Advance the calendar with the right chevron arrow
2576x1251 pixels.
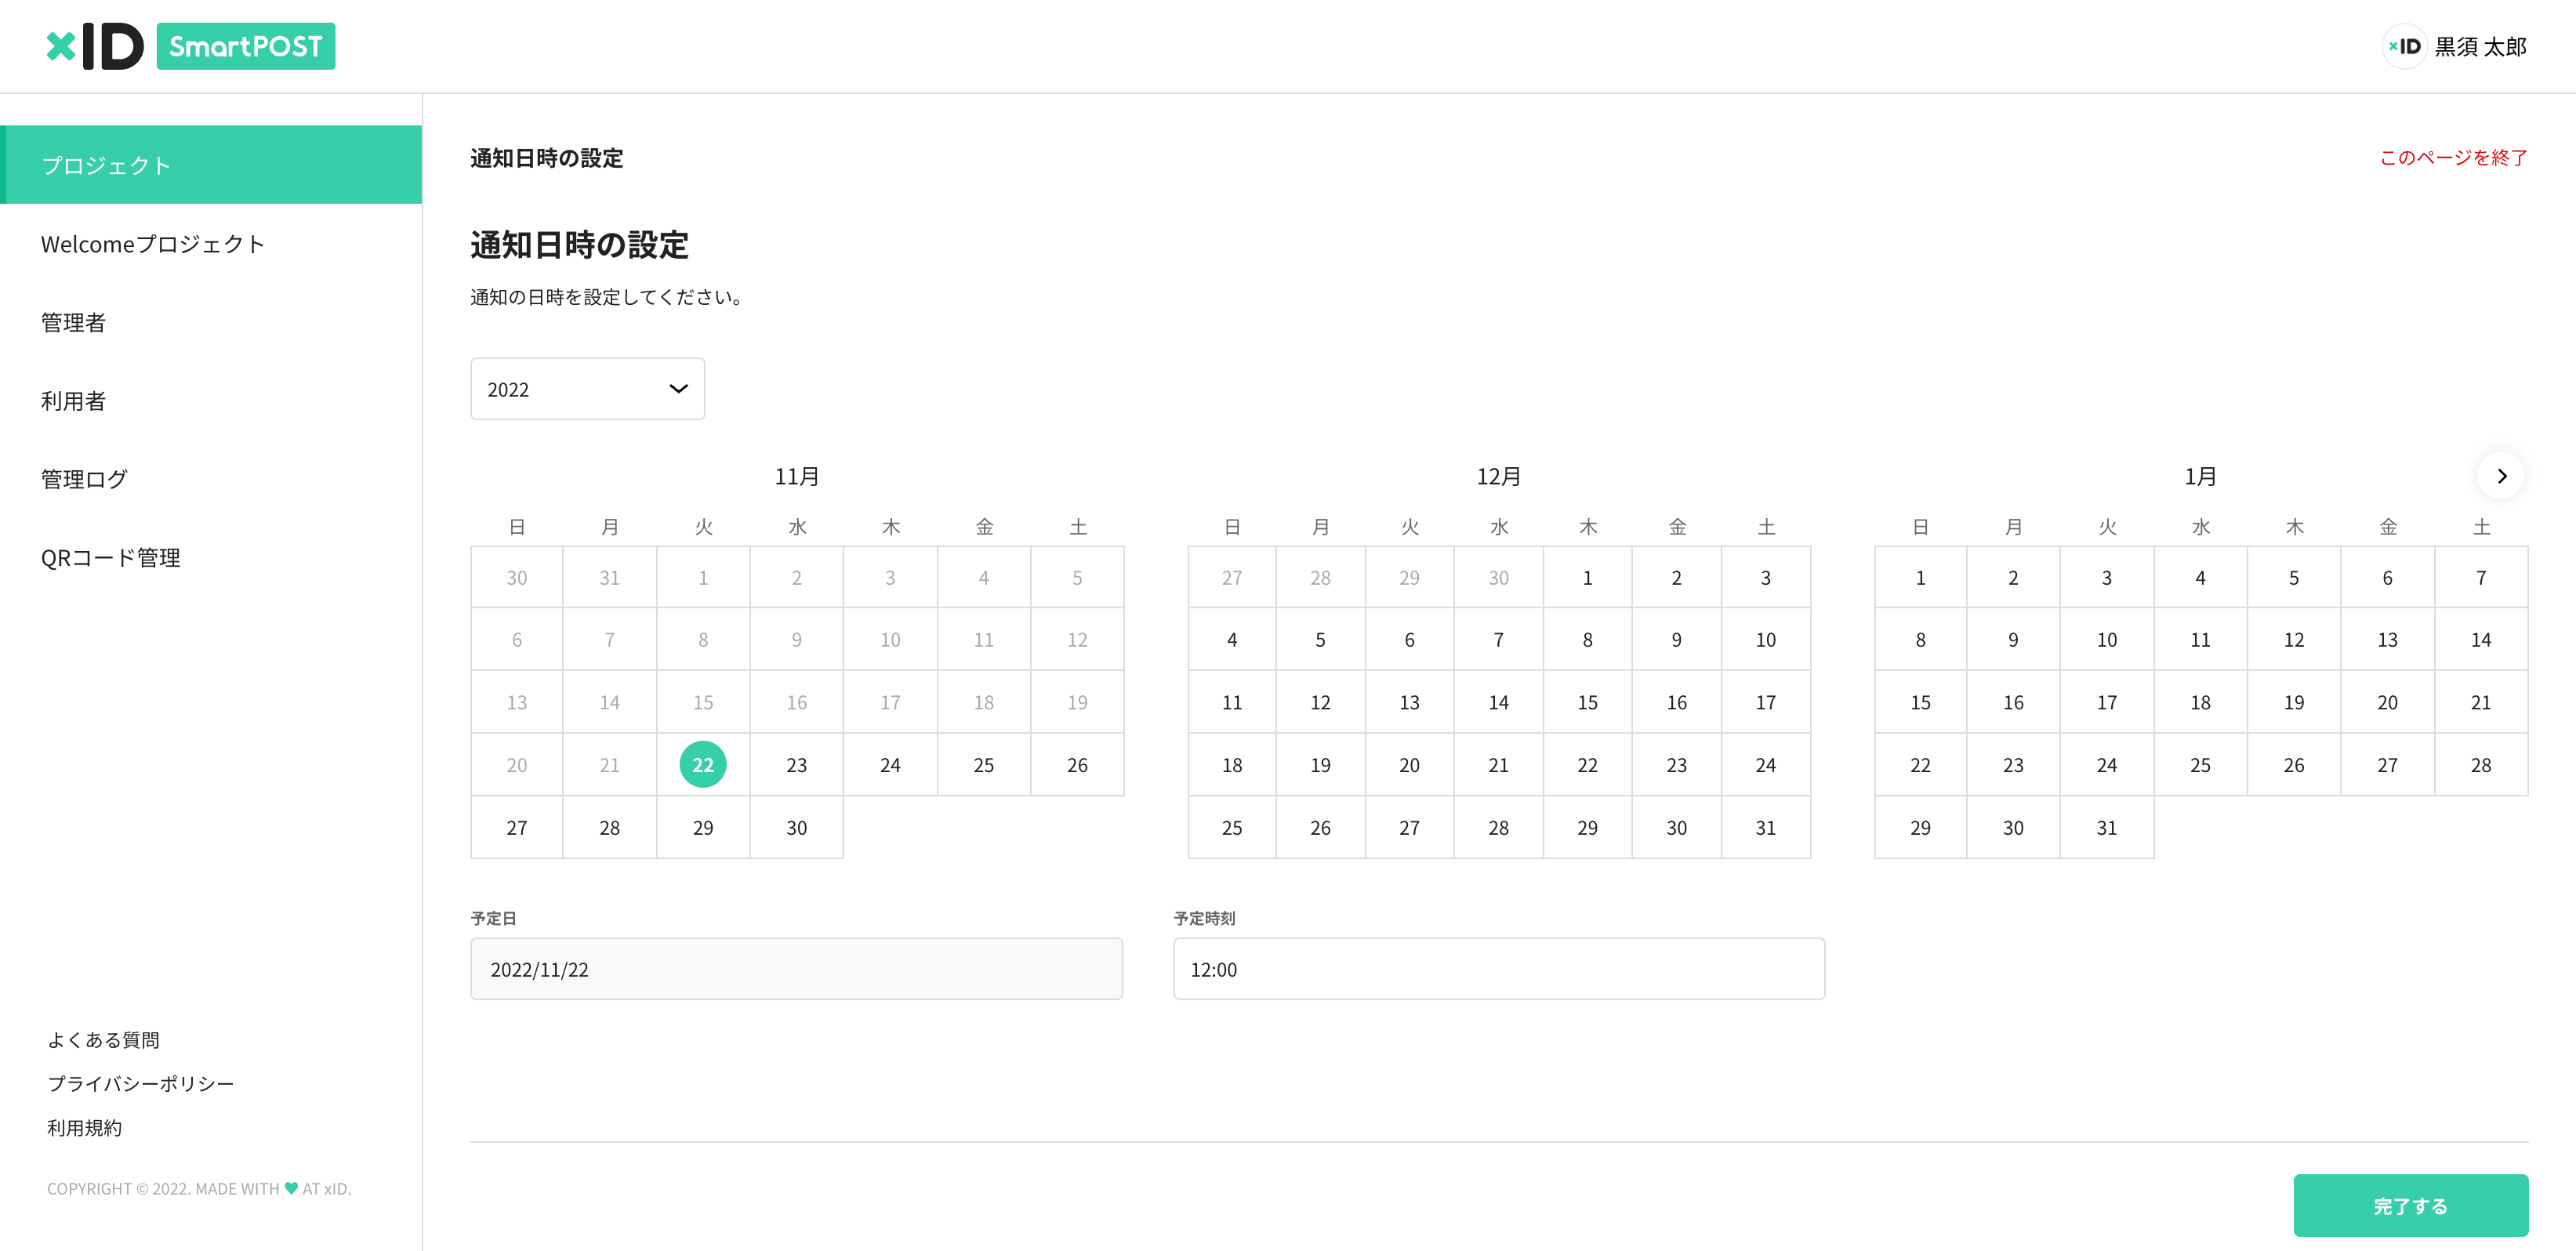(2502, 476)
